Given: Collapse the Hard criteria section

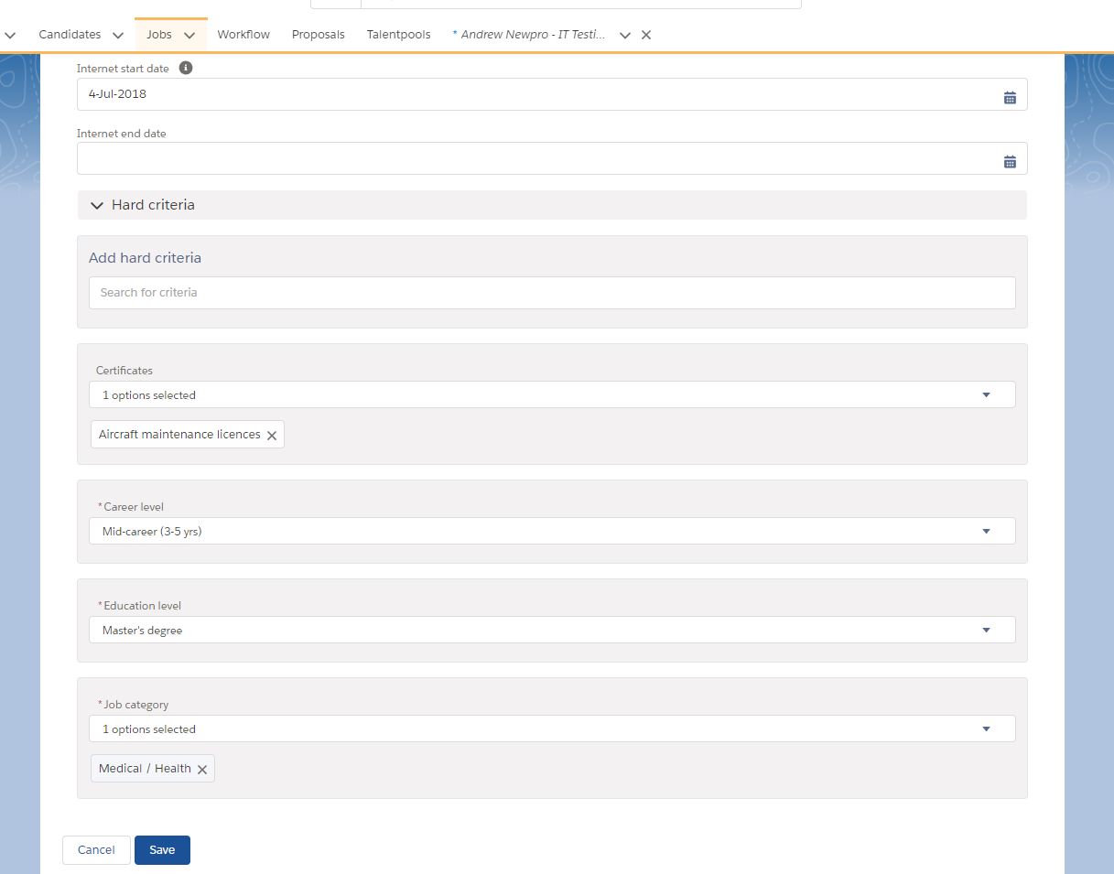Looking at the screenshot, I should (97, 205).
